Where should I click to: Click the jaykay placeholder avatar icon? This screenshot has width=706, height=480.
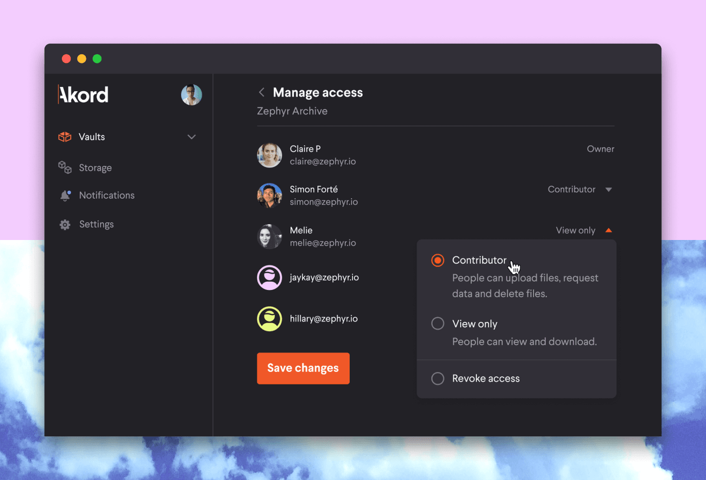click(x=269, y=277)
